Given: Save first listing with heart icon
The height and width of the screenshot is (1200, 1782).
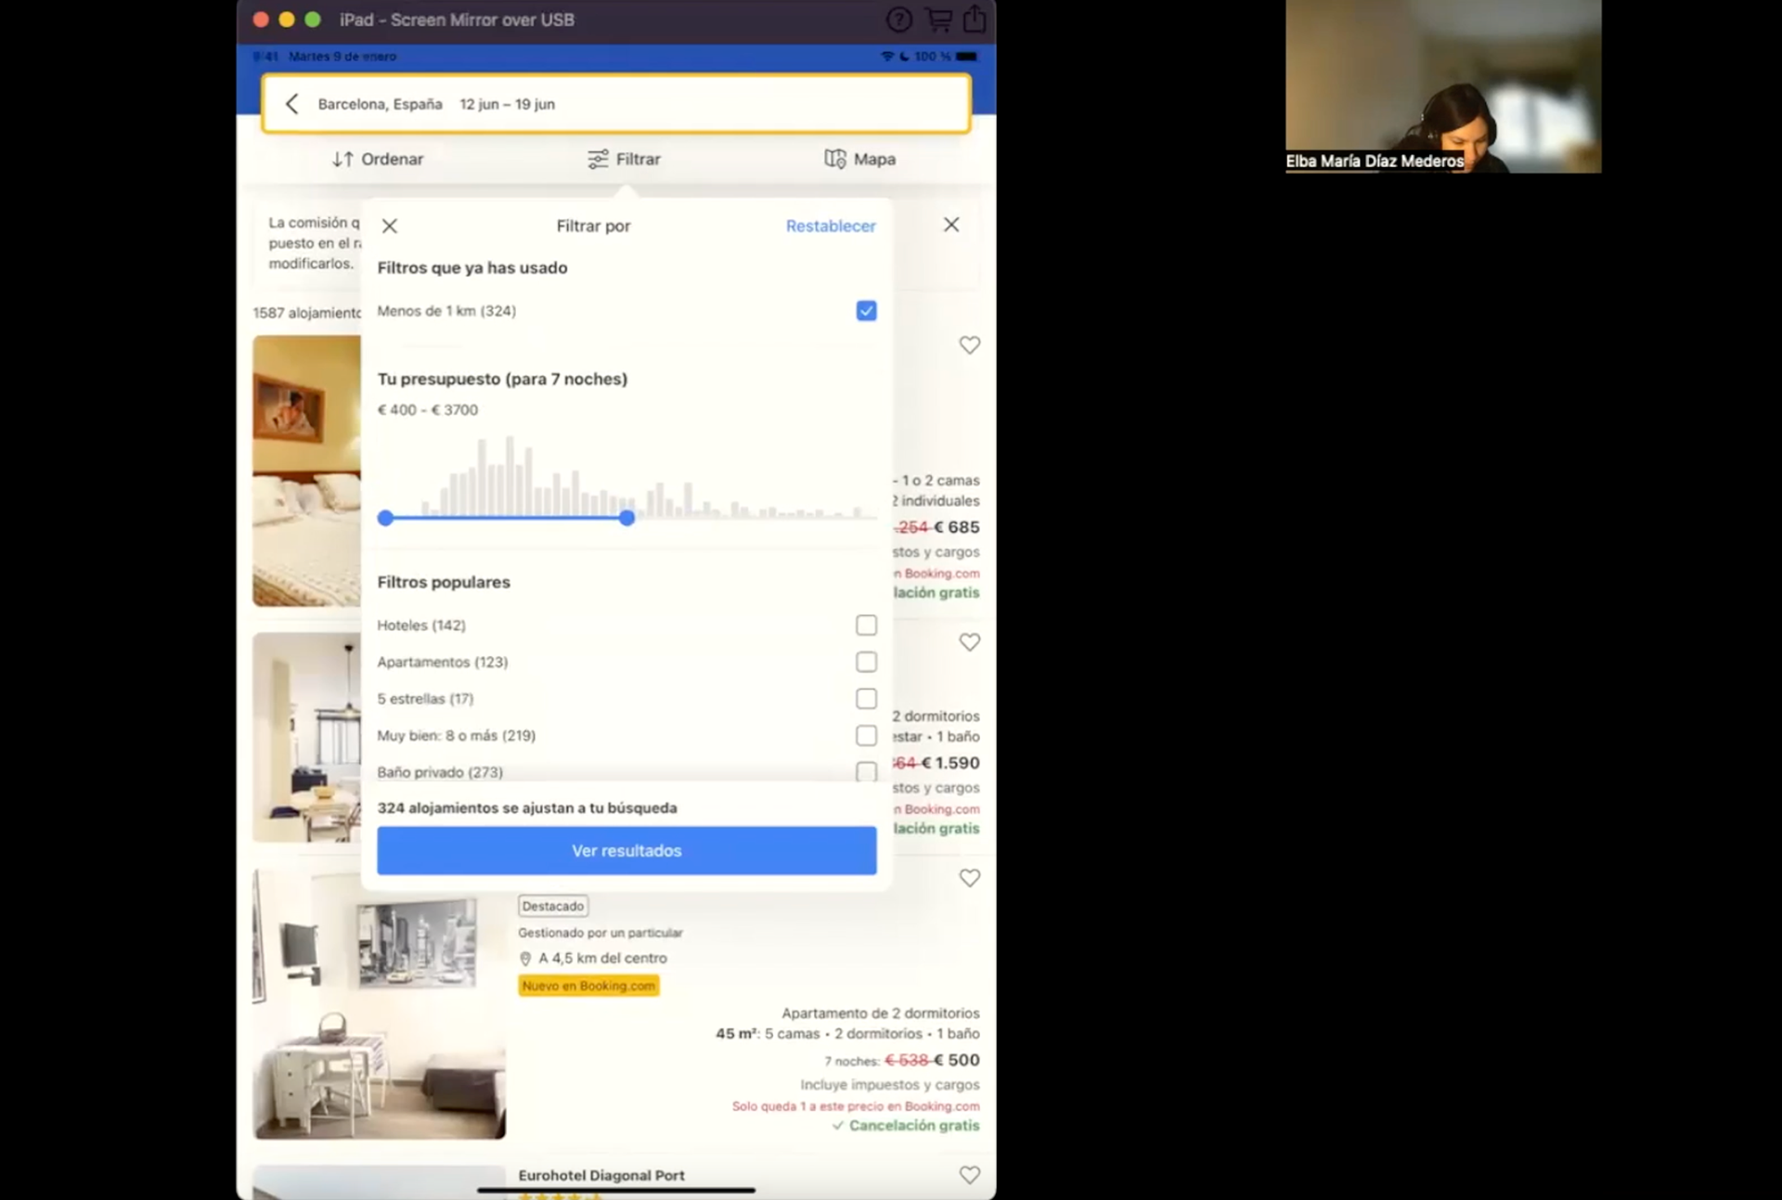Looking at the screenshot, I should 969,345.
